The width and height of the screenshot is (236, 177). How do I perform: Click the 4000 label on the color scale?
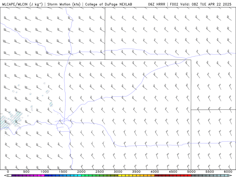(x=155, y=172)
